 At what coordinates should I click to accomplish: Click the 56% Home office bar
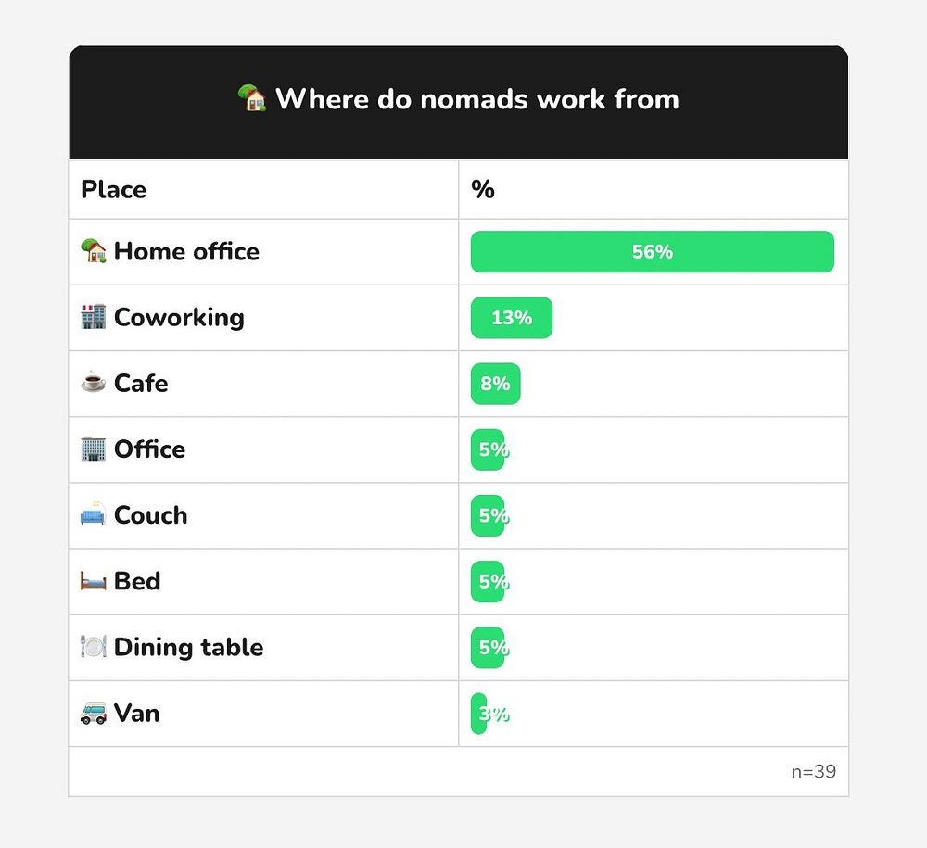652,252
